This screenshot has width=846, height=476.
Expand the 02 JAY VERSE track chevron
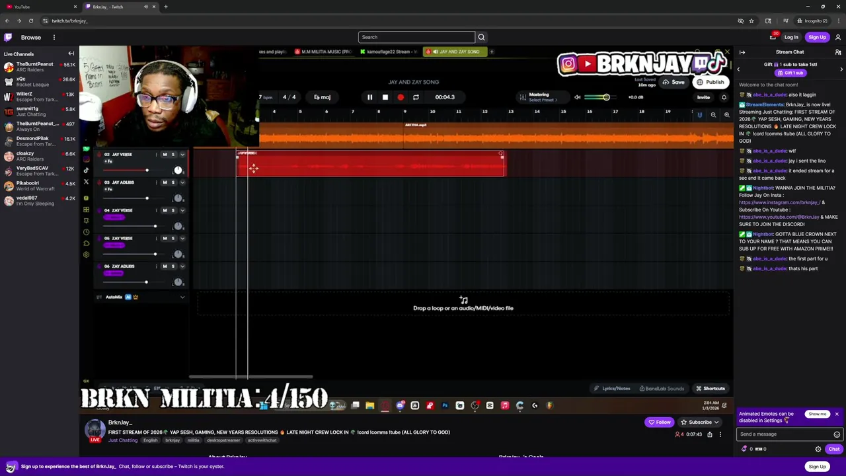click(182, 155)
